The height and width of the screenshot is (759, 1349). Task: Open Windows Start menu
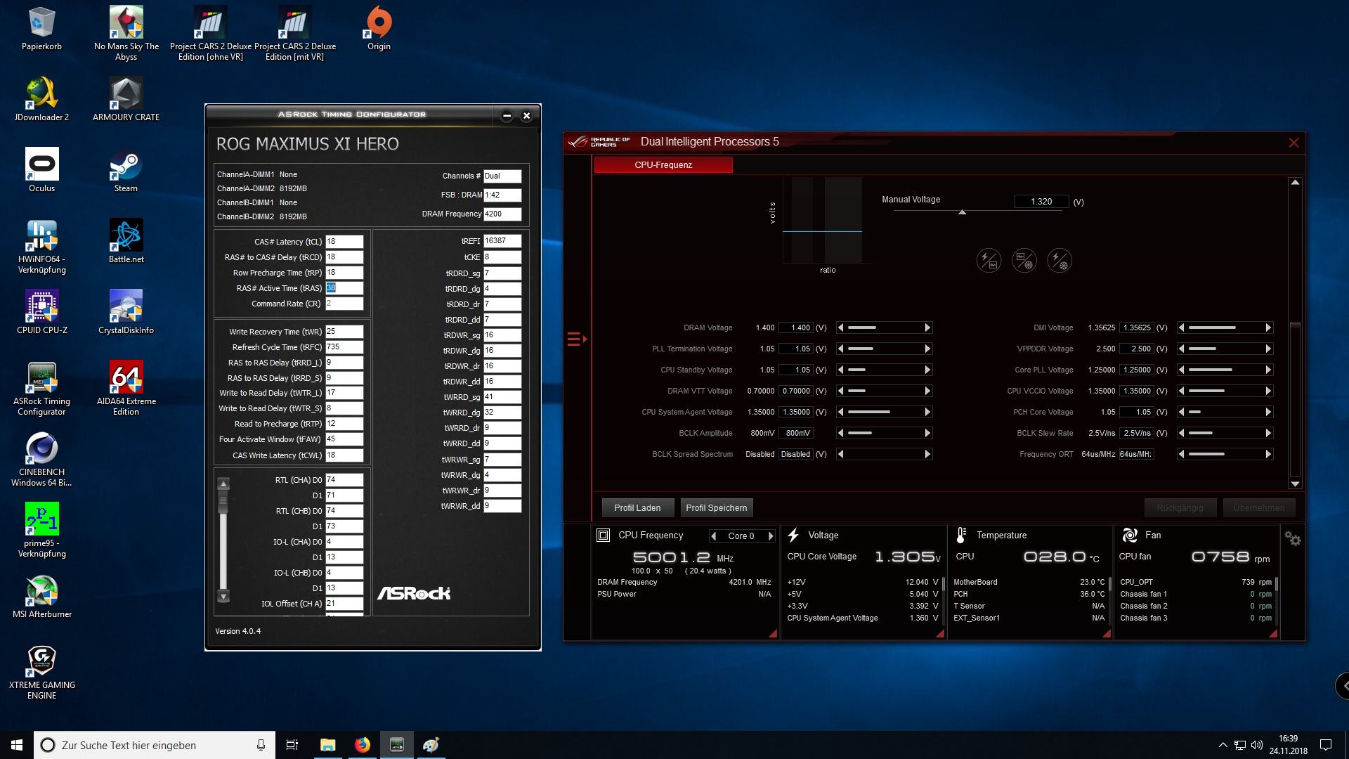17,745
